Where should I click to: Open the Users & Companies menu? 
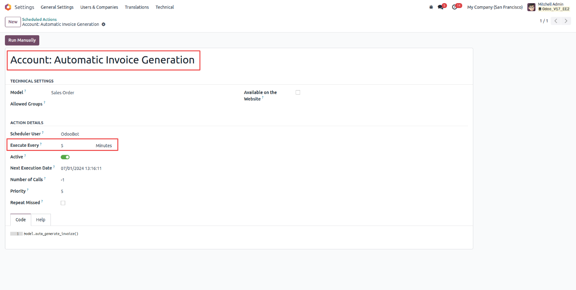[x=99, y=7]
